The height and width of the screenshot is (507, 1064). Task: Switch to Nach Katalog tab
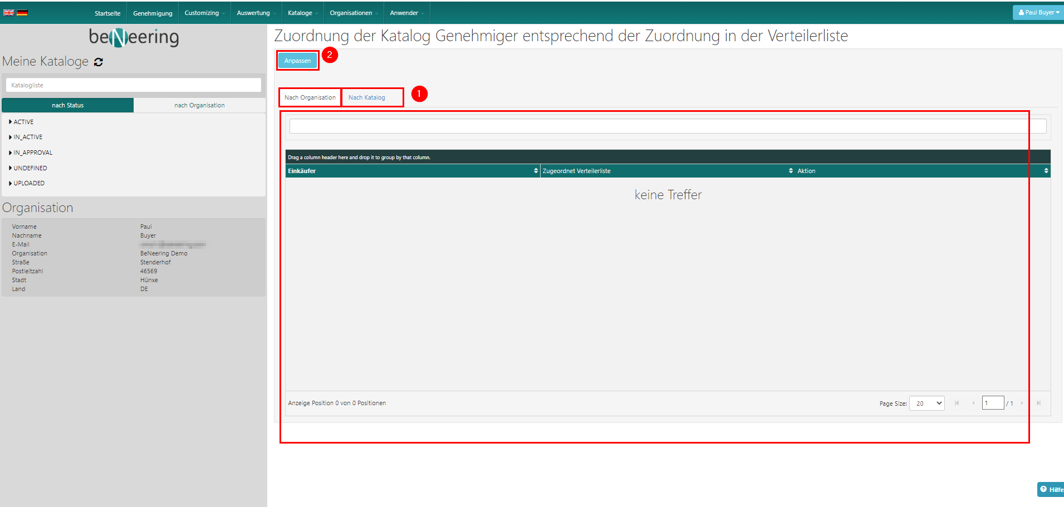tap(366, 97)
